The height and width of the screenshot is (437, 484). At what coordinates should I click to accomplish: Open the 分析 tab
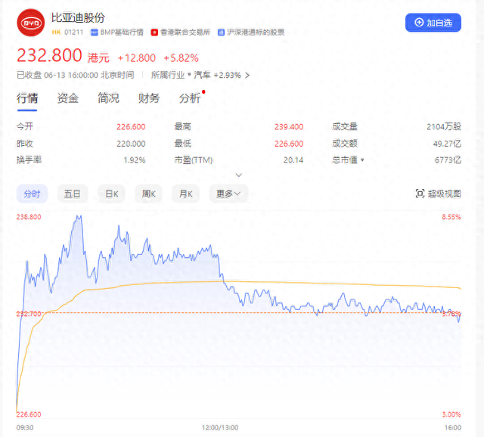click(190, 98)
